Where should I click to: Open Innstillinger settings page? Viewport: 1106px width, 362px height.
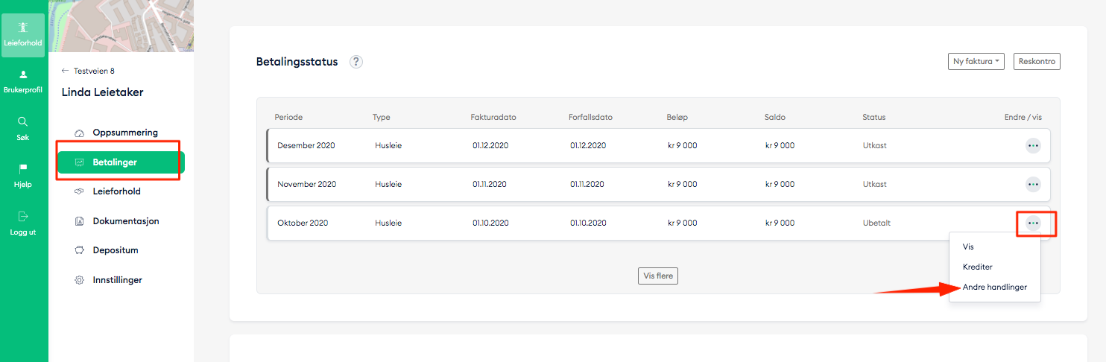(117, 280)
